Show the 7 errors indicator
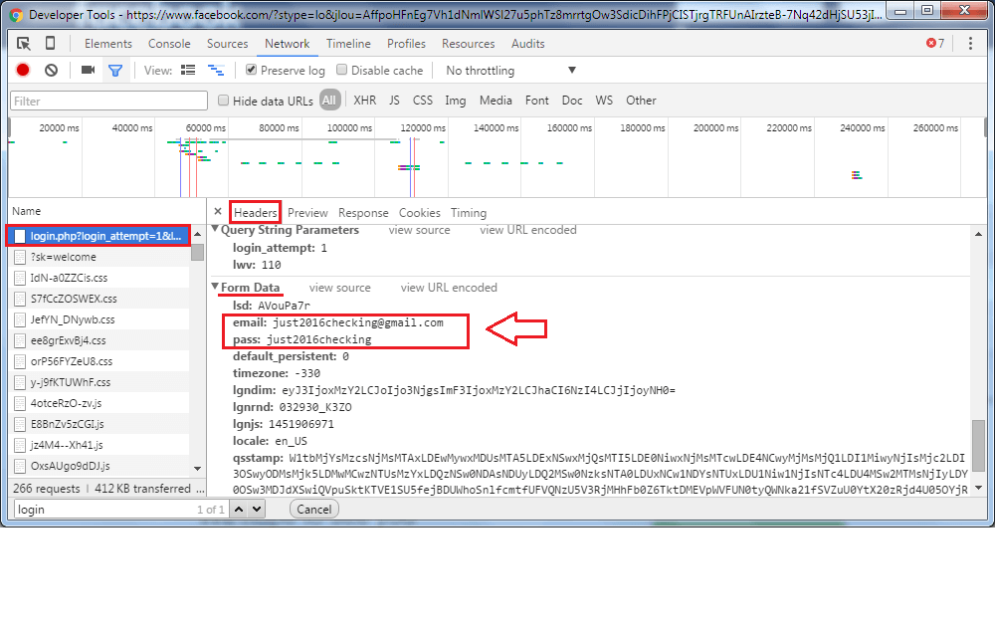Image resolution: width=995 pixels, height=630 pixels. point(935,43)
